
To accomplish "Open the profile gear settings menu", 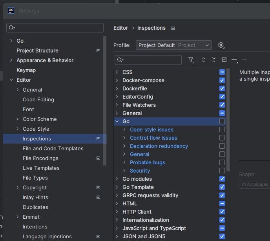I will pos(221,45).
